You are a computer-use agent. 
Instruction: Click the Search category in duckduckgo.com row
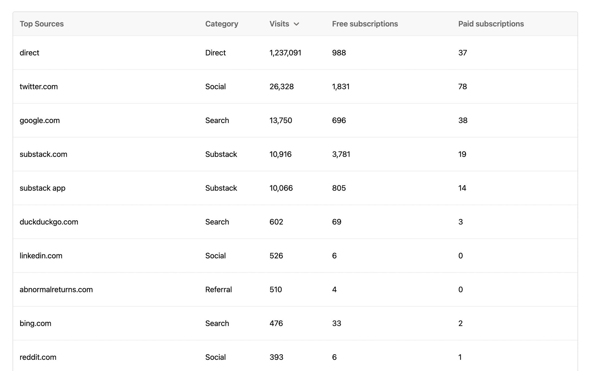coord(217,222)
